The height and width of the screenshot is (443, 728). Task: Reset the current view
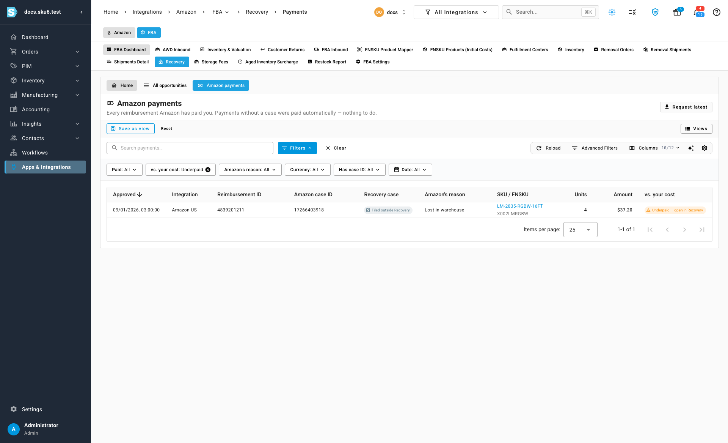[x=166, y=129]
